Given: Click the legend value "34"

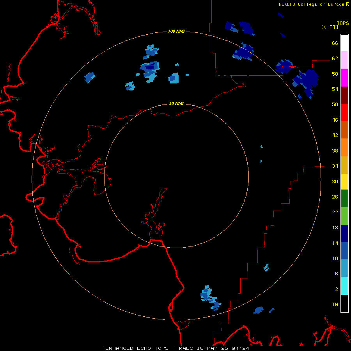Looking at the screenshot, I should pos(335,166).
